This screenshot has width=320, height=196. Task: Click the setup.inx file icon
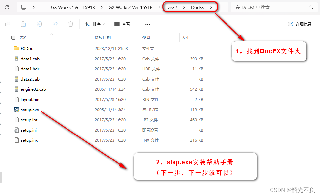[17, 140]
